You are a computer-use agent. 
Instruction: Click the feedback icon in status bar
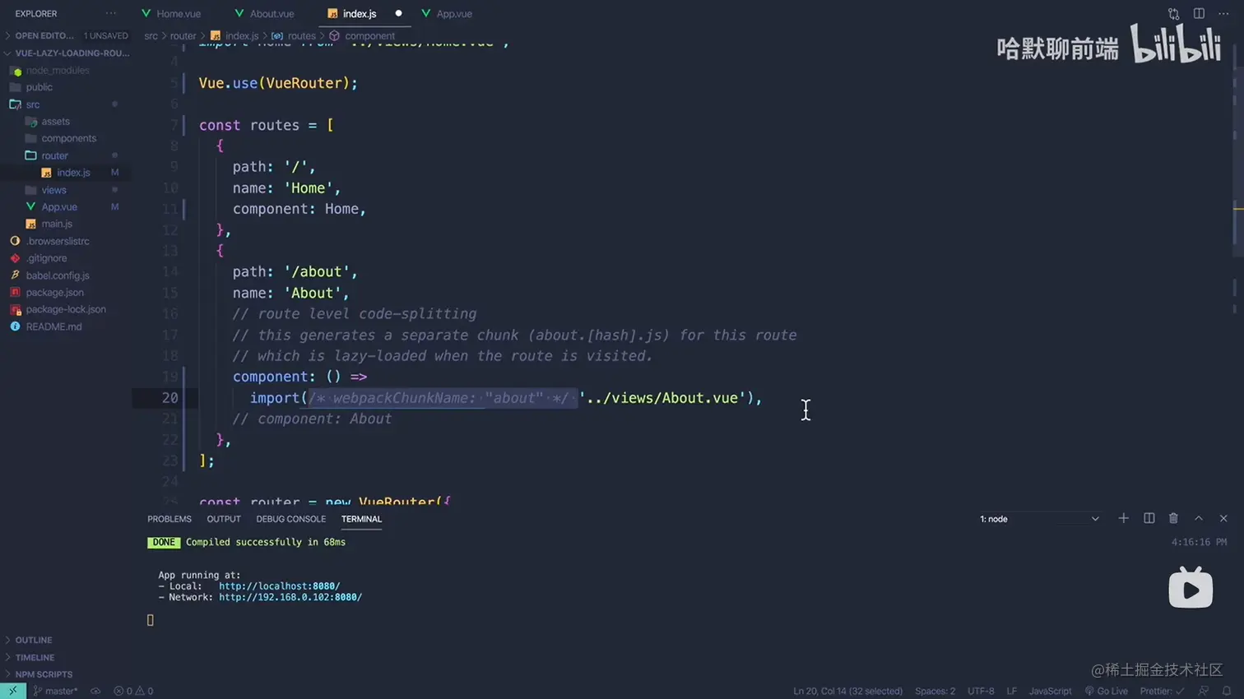point(1204,691)
